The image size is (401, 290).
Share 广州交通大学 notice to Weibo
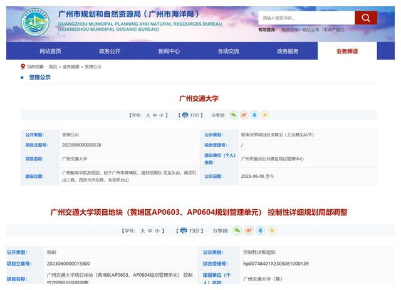(x=244, y=115)
